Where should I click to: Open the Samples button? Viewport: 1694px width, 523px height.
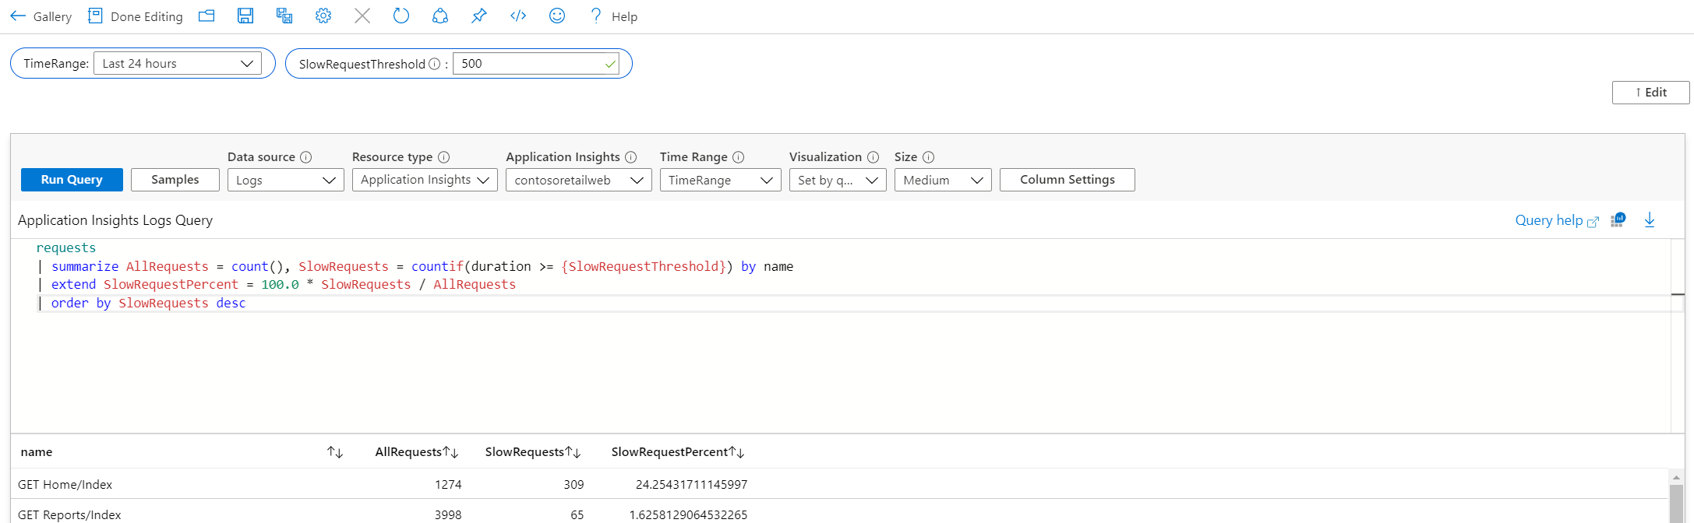pyautogui.click(x=175, y=180)
